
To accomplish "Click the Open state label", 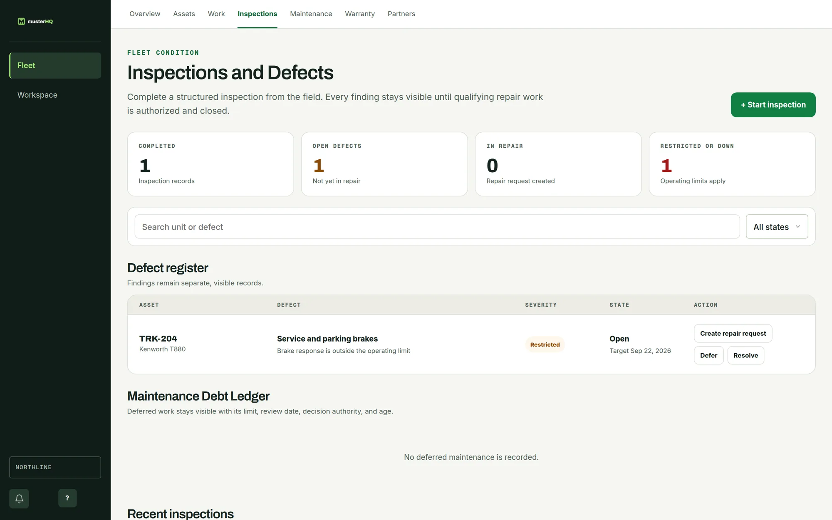I will point(619,339).
